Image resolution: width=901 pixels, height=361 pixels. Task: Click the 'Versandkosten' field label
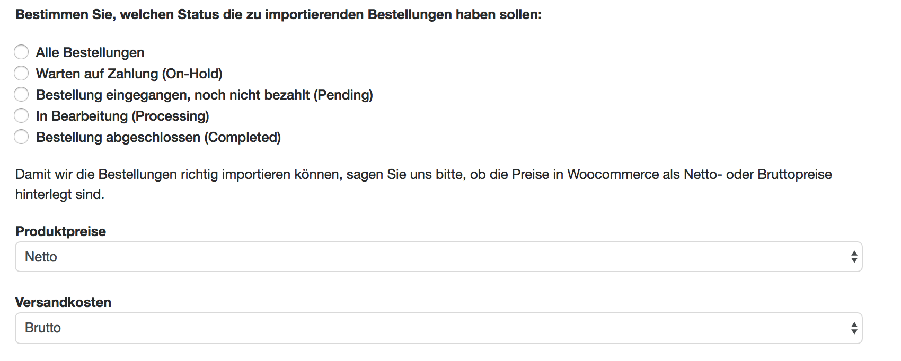click(x=63, y=302)
